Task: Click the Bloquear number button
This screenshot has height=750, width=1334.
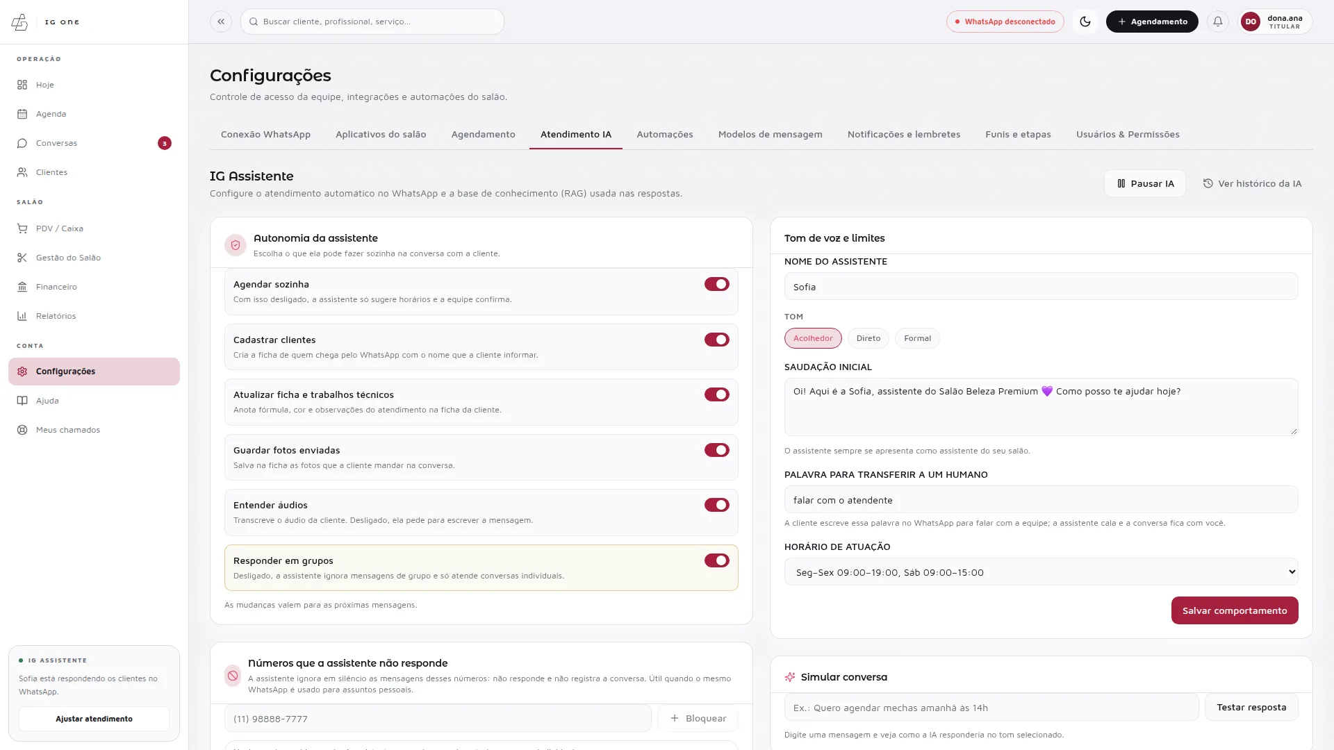Action: 698,718
